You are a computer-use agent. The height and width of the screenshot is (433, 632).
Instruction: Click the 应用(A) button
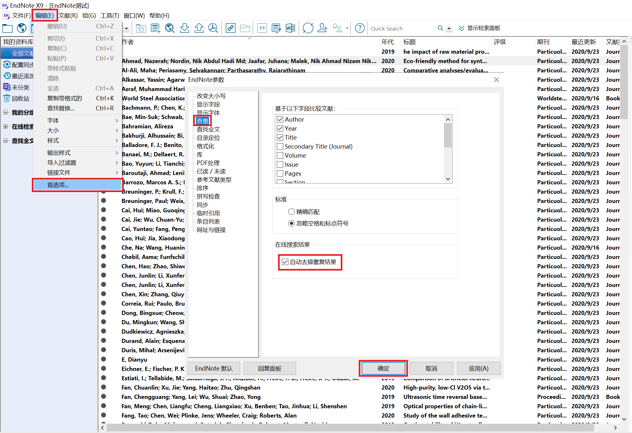tap(479, 368)
